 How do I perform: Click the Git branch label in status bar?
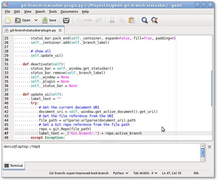pyautogui.click(x=79, y=173)
